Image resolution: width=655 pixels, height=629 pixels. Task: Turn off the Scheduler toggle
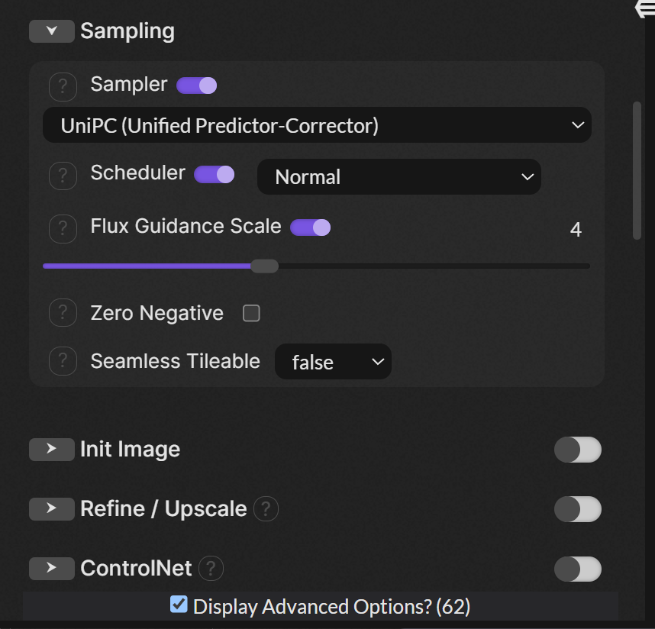[x=215, y=175]
